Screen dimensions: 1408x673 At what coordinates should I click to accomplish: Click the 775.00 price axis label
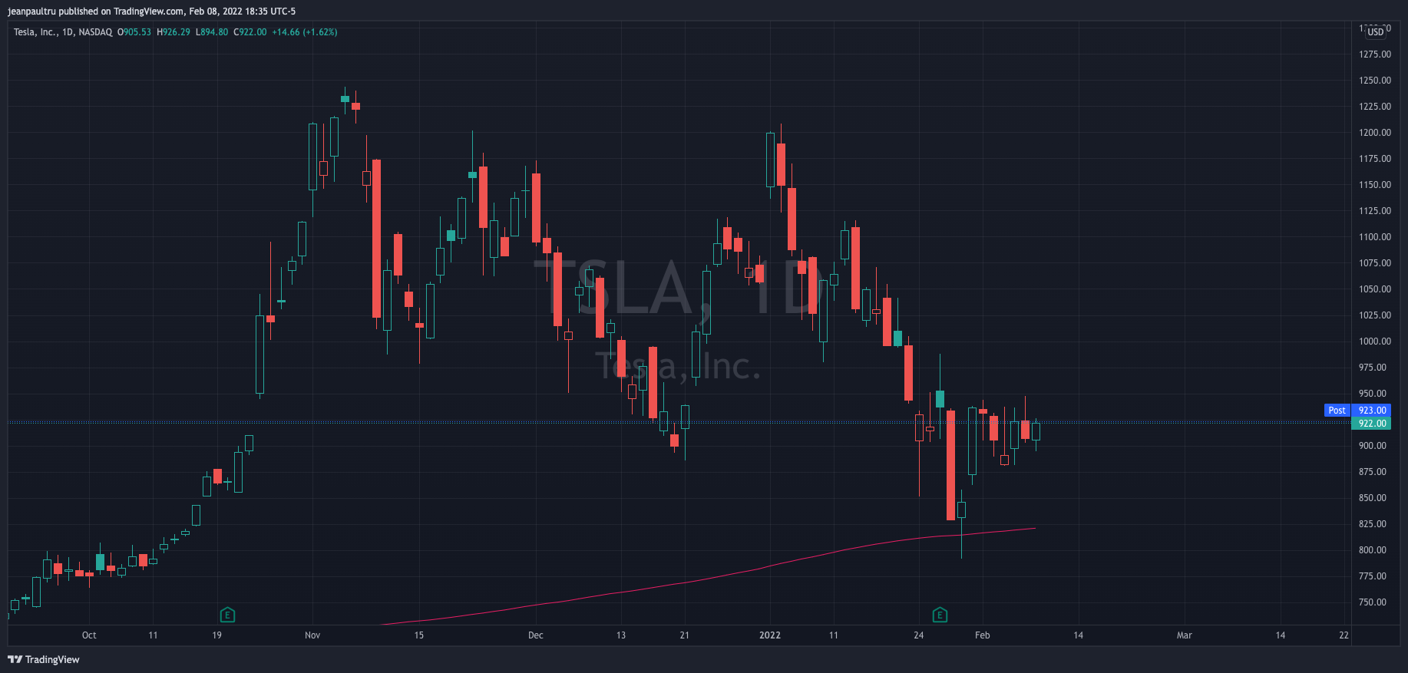(1372, 576)
